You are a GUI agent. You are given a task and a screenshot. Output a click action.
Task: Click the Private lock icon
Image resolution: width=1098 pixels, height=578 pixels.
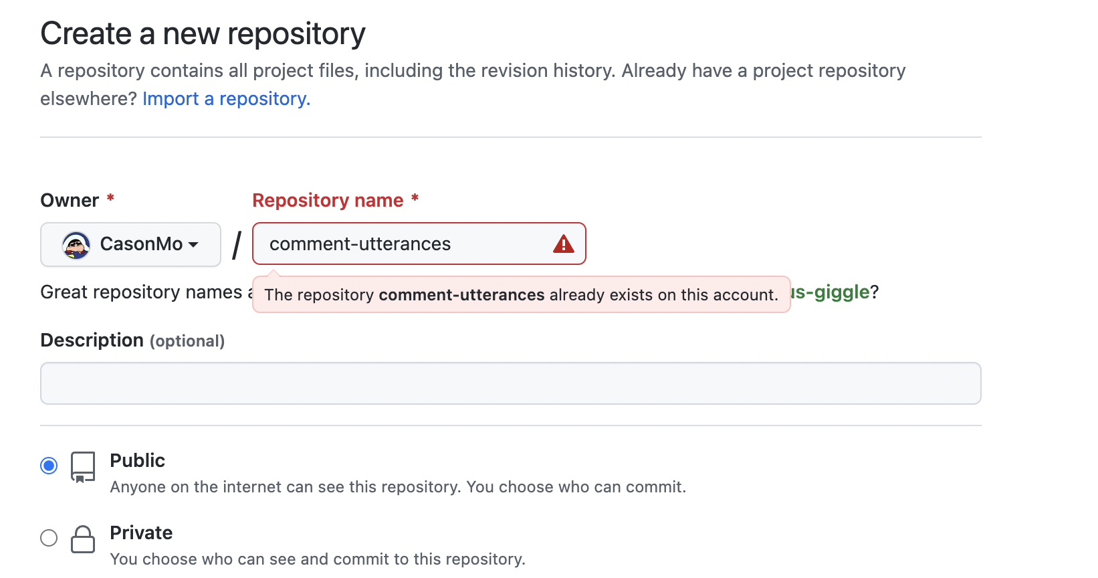83,539
